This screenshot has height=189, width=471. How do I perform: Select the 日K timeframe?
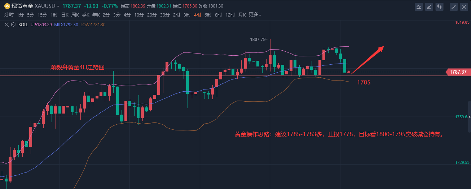tap(65, 15)
